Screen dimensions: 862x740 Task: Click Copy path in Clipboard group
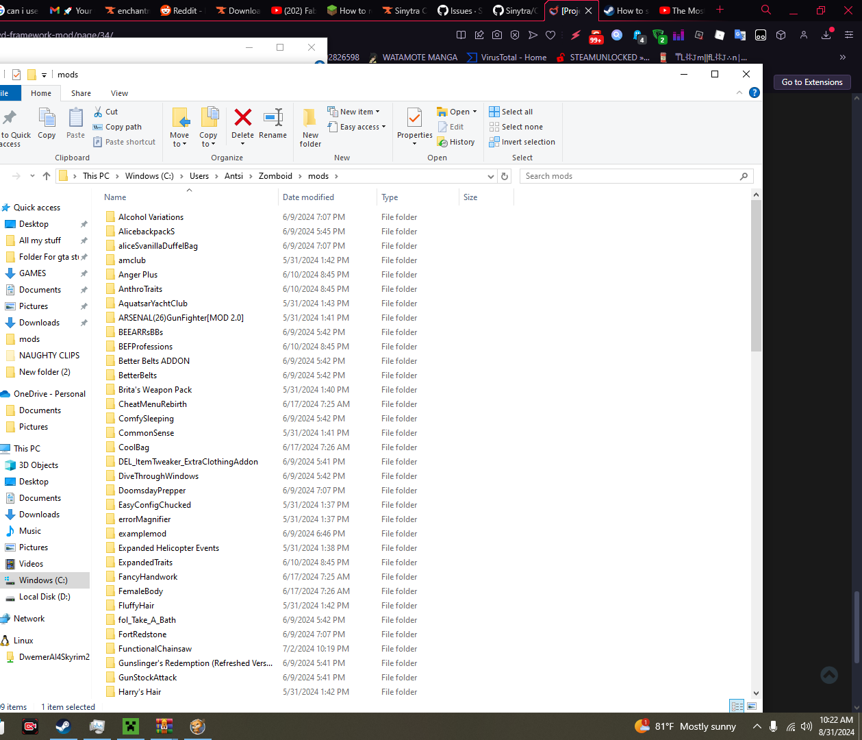(118, 127)
